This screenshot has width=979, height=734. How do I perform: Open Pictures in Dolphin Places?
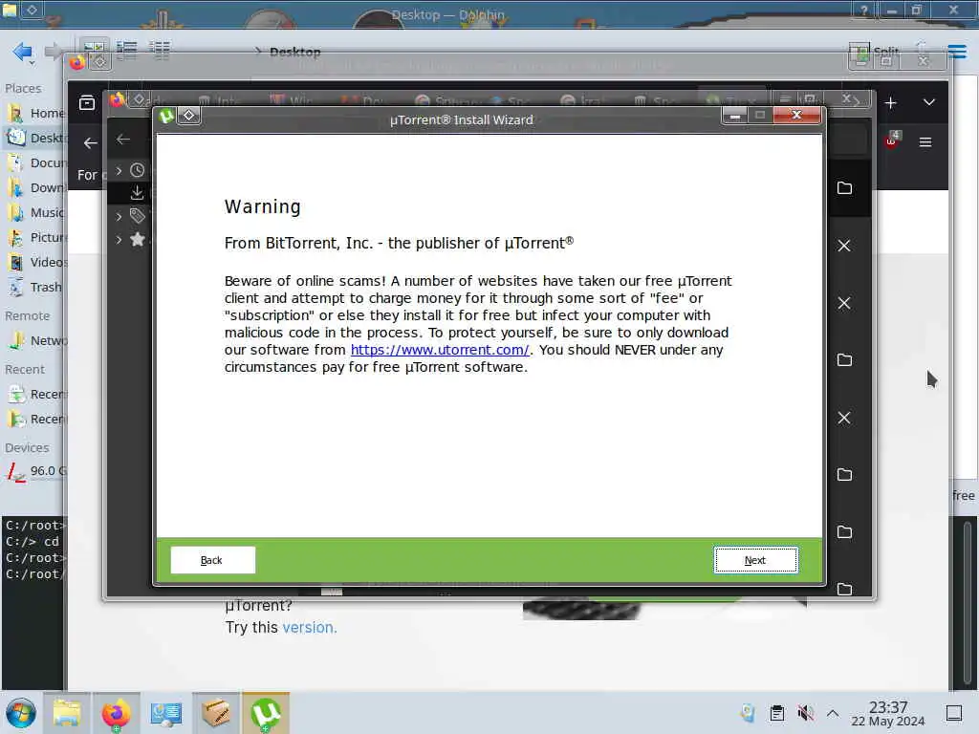[x=34, y=237]
